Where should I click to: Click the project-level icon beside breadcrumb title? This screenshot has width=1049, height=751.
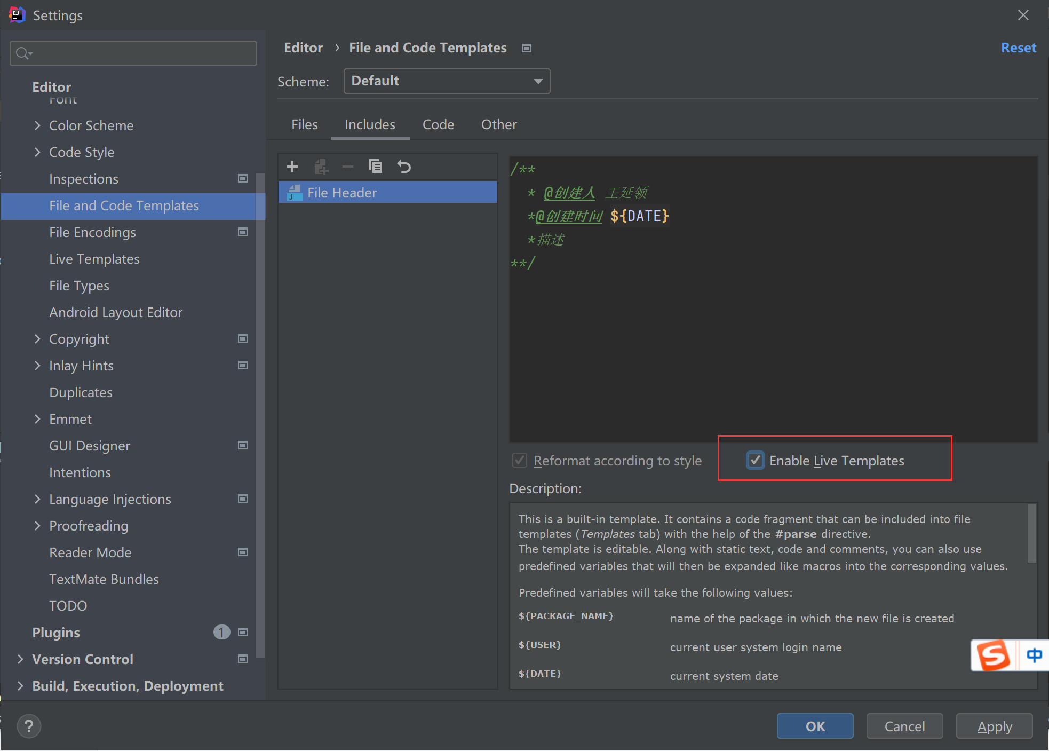pyautogui.click(x=527, y=49)
